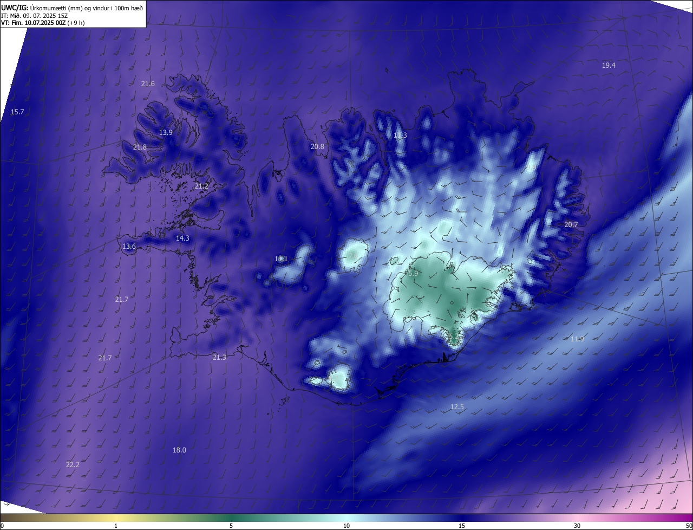Click the '50' tick on the color scale
The width and height of the screenshot is (693, 530).
[x=688, y=526]
